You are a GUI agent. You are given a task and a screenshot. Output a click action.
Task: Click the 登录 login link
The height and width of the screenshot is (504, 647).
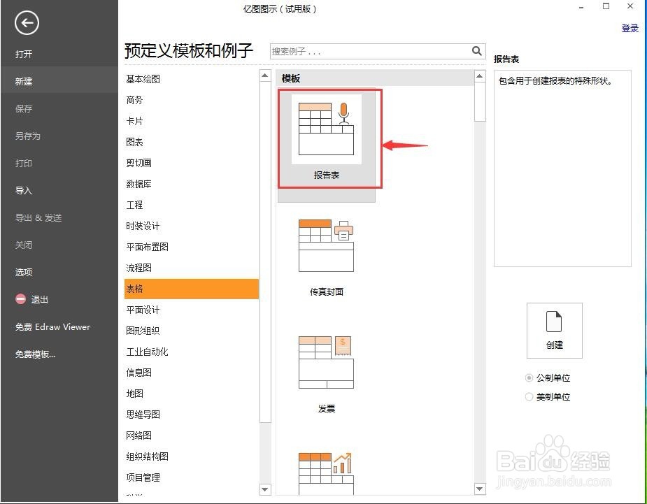click(x=630, y=29)
